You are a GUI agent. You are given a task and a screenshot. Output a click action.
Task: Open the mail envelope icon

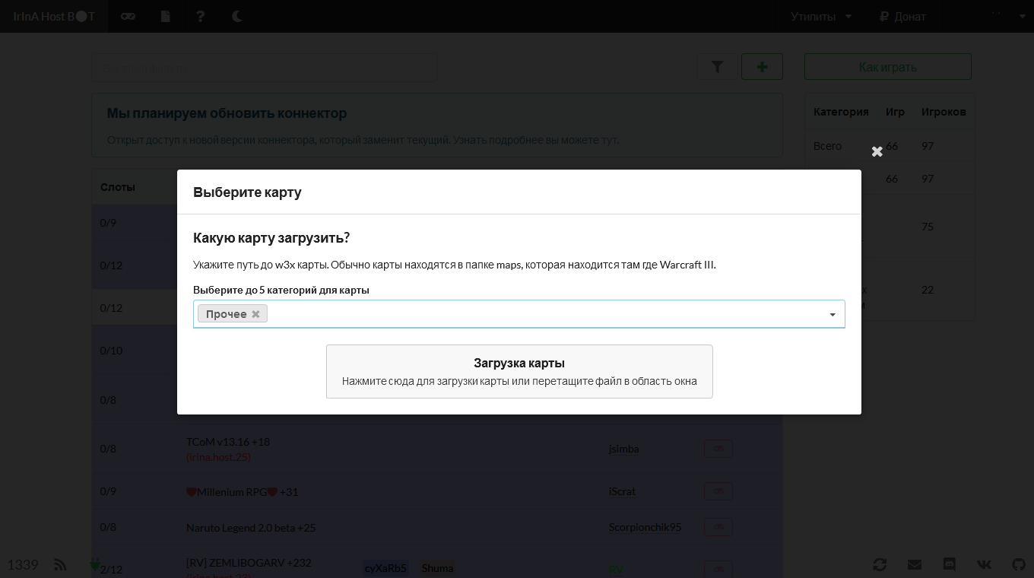915,564
